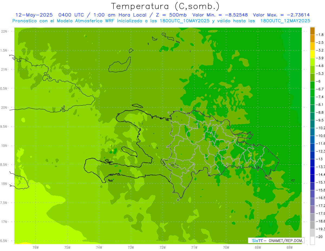Click the 71W longitude label
This screenshot has width=325, height=251.
tap(194, 247)
